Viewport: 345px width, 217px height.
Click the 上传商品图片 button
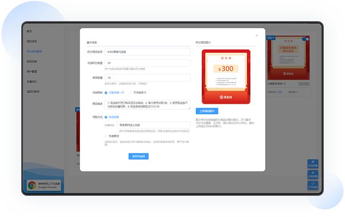click(207, 111)
